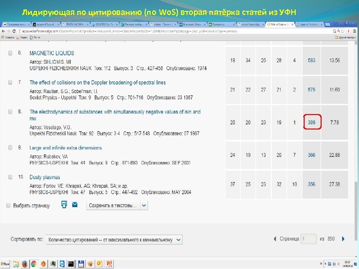Open the orange sun app in taskbar

[43, 264]
